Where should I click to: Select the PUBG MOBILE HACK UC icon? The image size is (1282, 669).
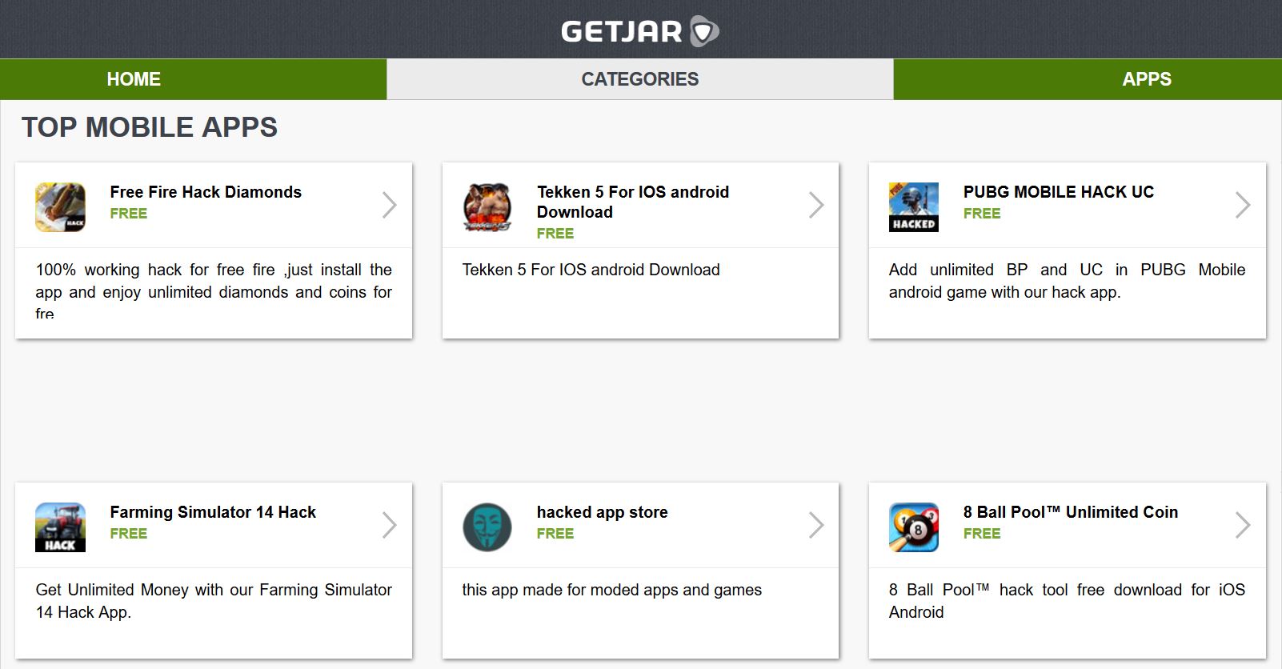[913, 205]
